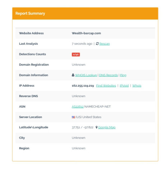
Task: Click the United States flag icon
Action: (x=73, y=117)
